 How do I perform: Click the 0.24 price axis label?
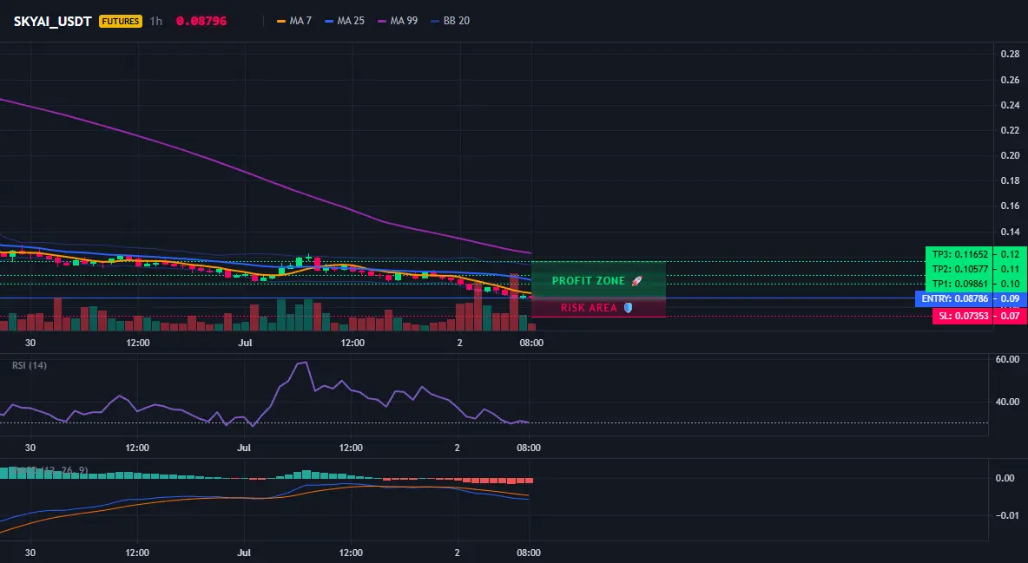[1011, 105]
